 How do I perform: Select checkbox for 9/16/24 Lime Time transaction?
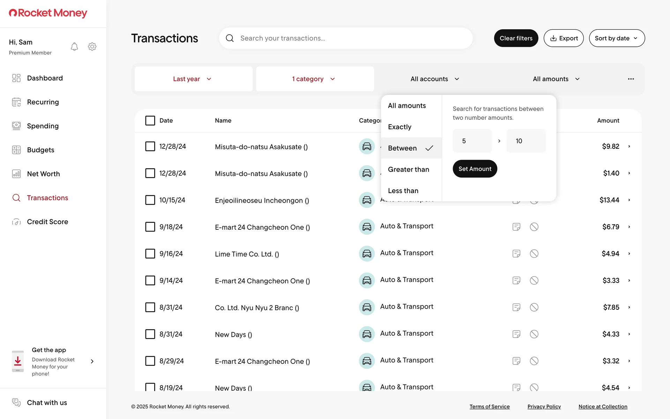tap(150, 253)
